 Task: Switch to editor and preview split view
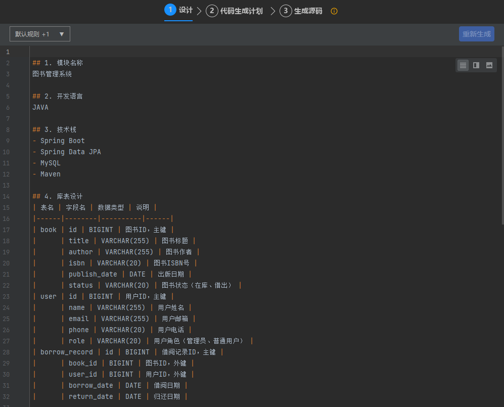(x=476, y=65)
